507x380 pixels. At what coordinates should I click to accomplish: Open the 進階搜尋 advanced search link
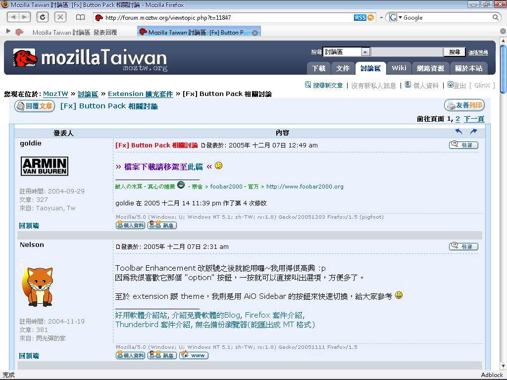478,52
